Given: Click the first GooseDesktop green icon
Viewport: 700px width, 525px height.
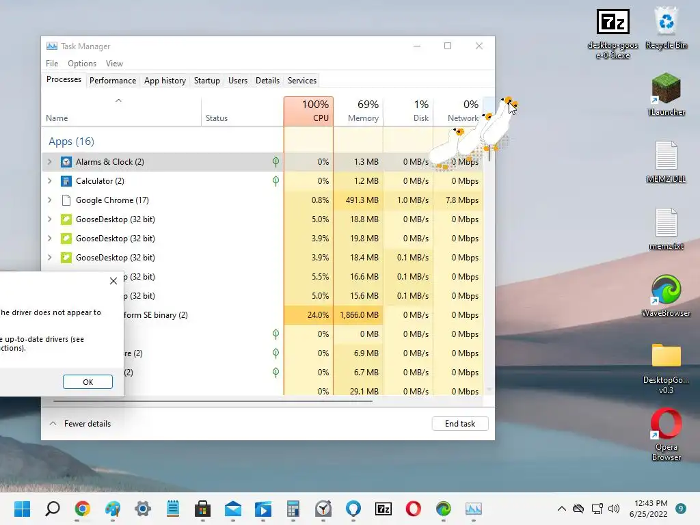Looking at the screenshot, I should [x=66, y=219].
